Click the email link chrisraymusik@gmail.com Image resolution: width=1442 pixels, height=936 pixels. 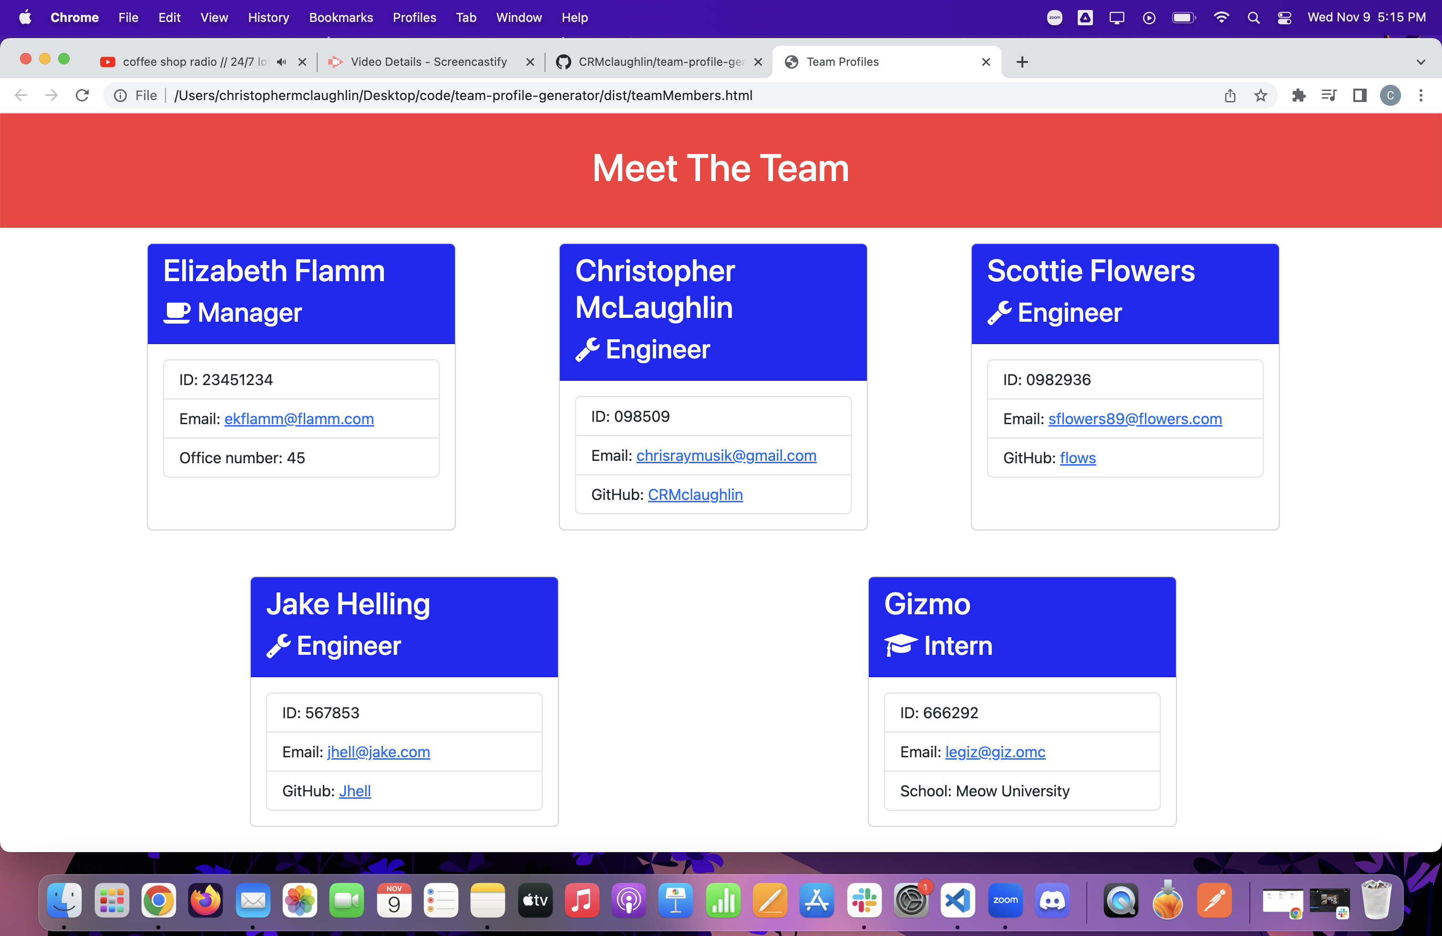coord(726,455)
